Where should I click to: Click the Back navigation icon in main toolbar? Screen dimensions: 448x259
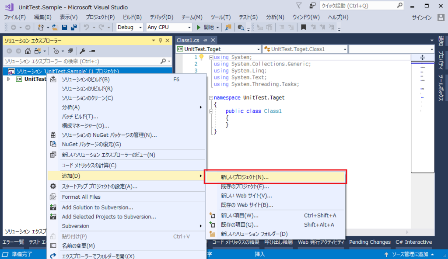[13, 28]
